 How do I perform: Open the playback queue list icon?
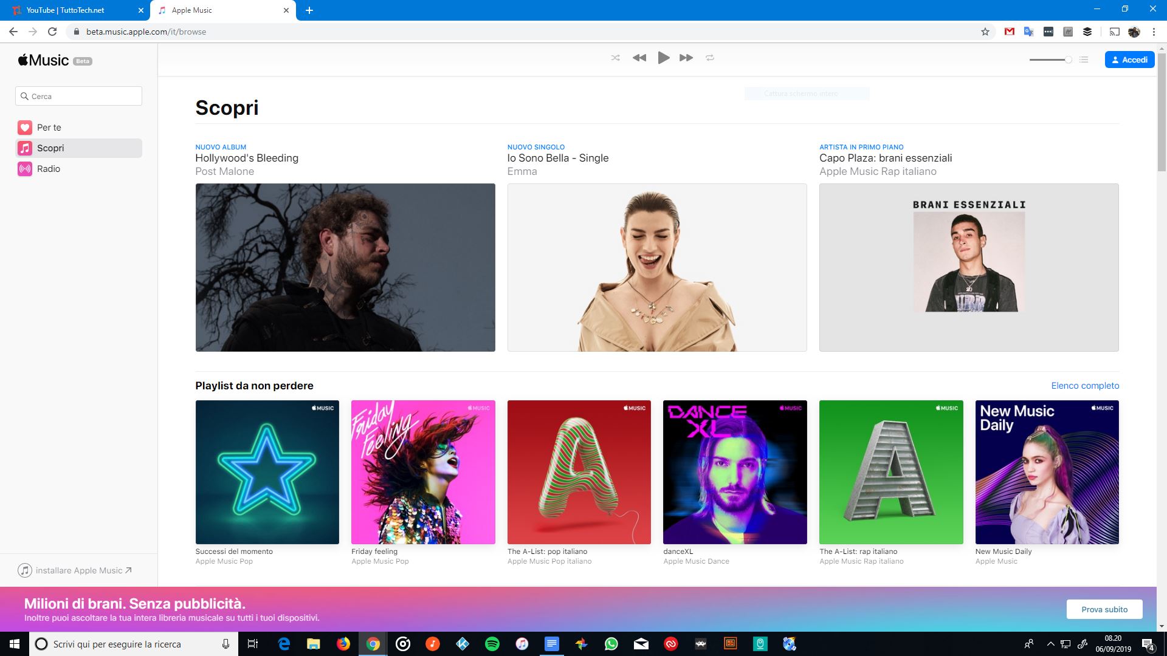click(1083, 60)
